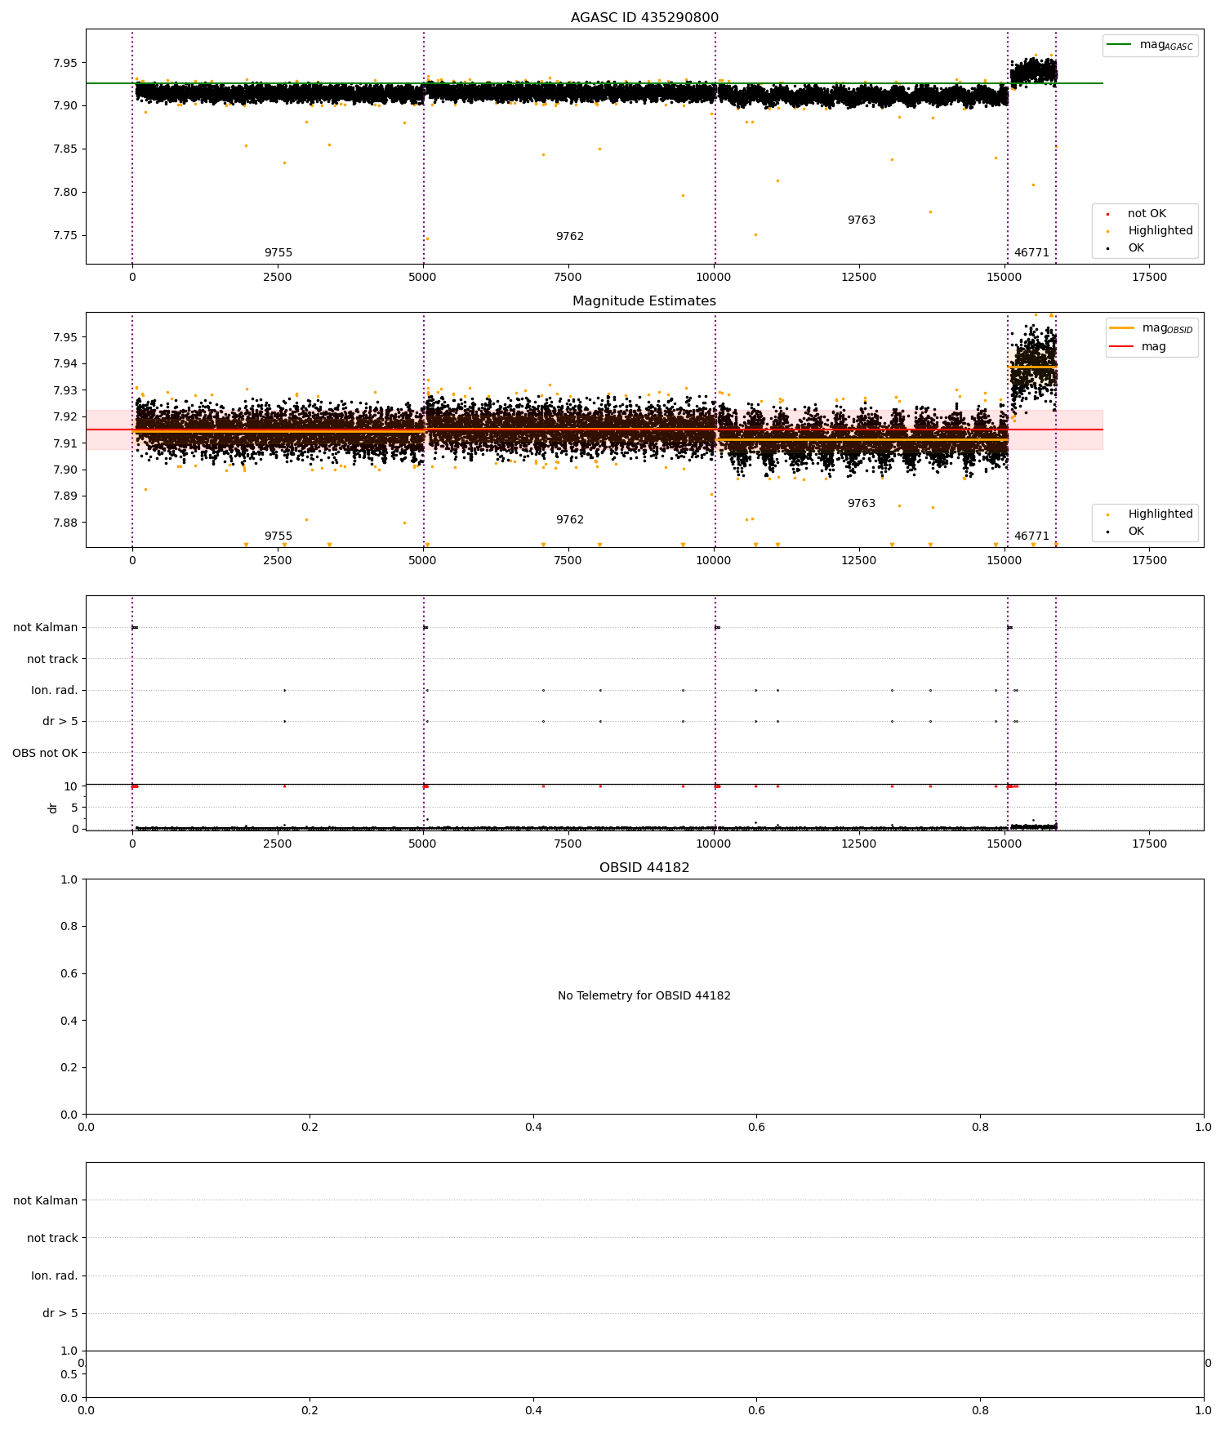Click 'No Telemetry for OBSID 44182' message

(x=644, y=996)
